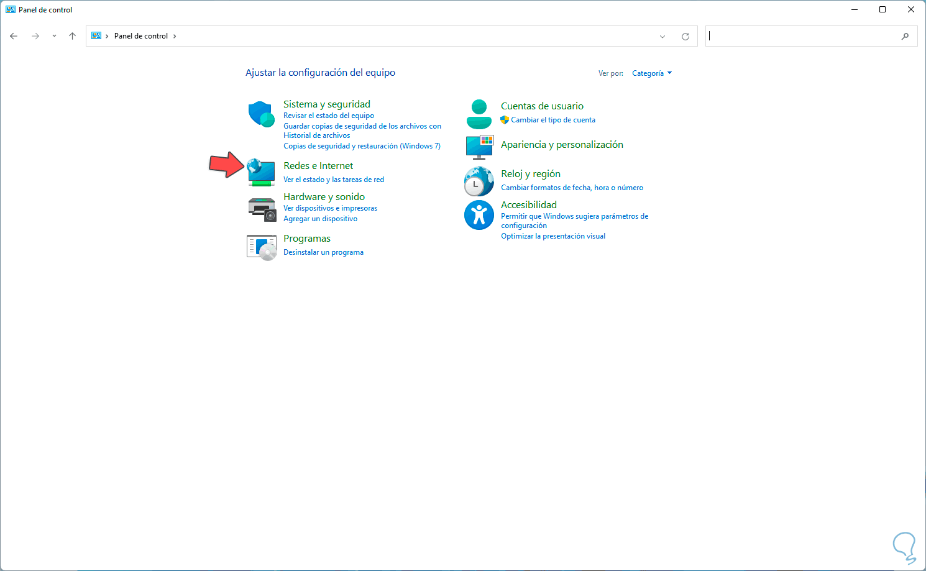Viewport: 926px width, 571px height.
Task: Open the Accesibilidad category link
Action: (529, 205)
